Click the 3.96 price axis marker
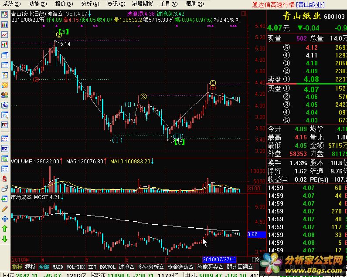 click(256, 234)
